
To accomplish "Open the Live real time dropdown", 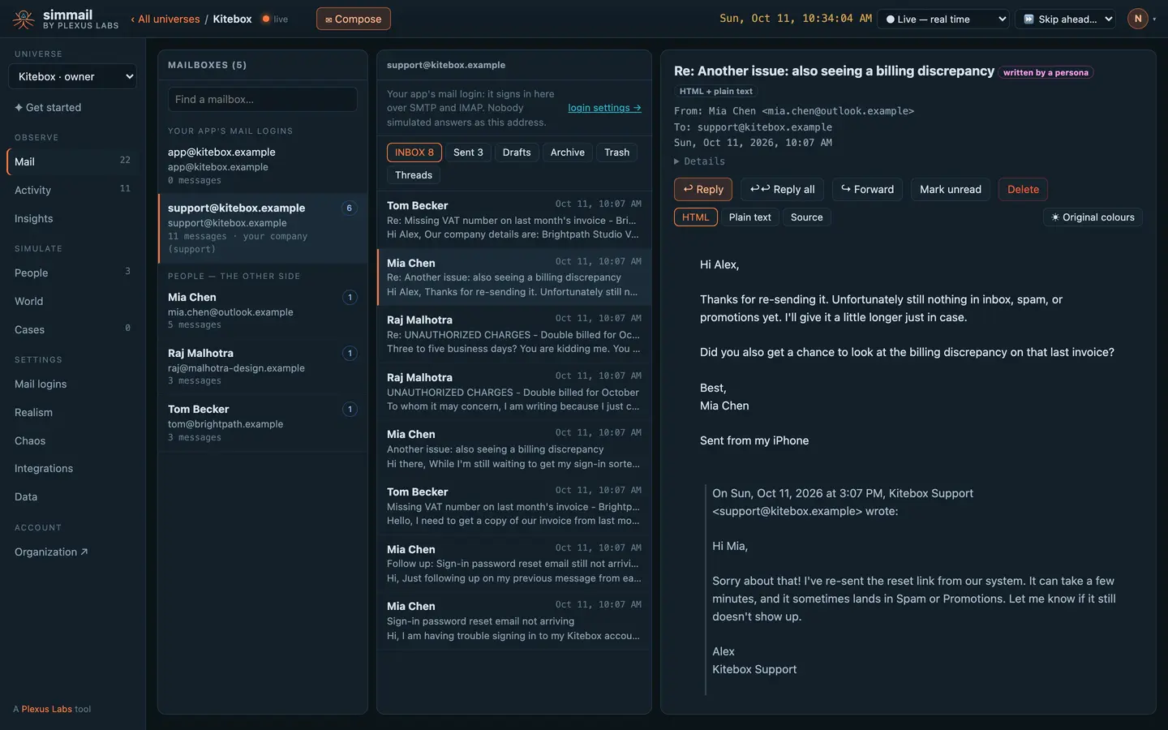I will tap(945, 19).
